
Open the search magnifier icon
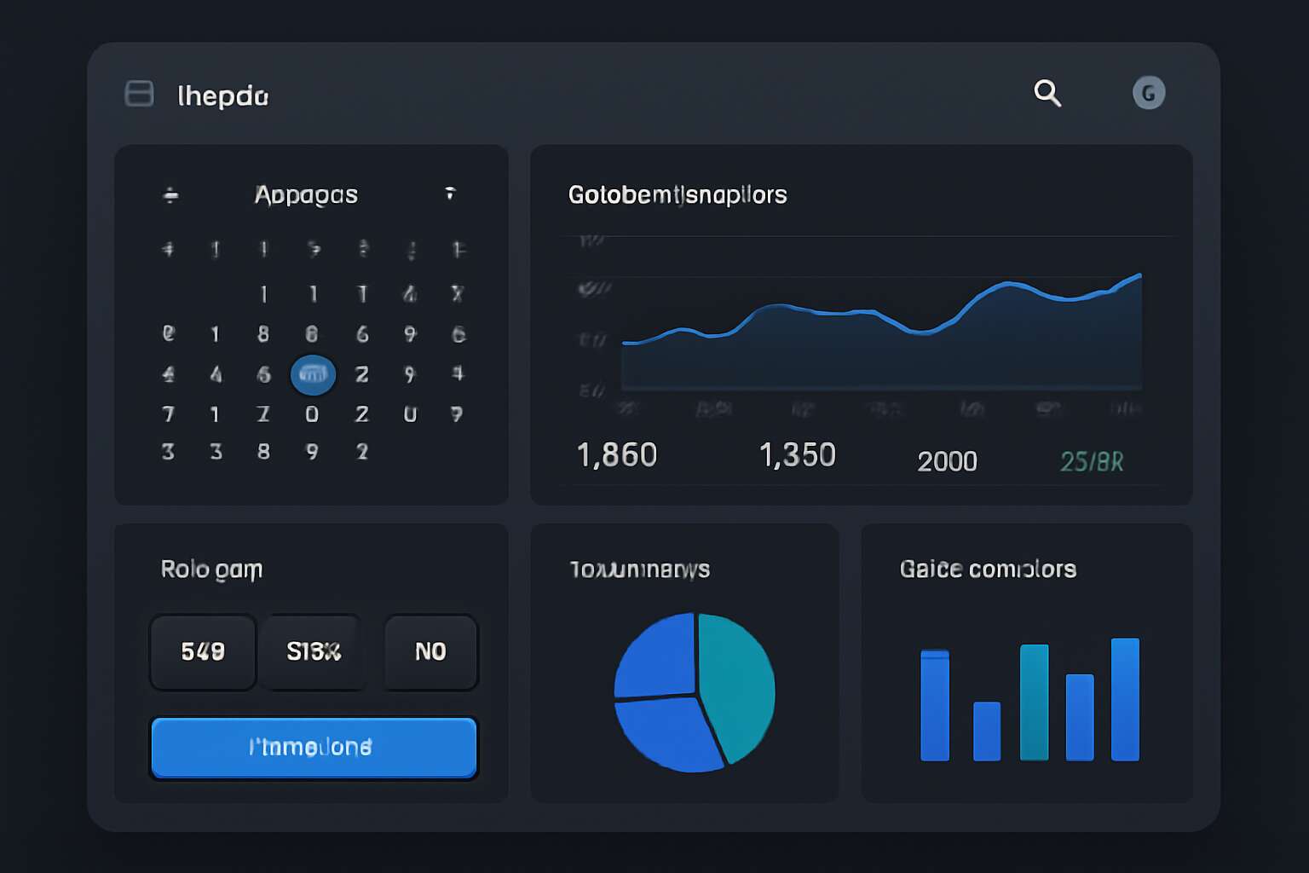click(1047, 93)
